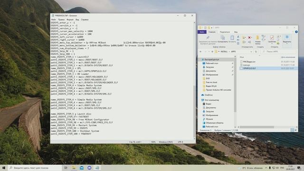Image resolution: width=304 pixels, height=171 pixels.
Task: Click the Свойства properties icon
Action: [x=272, y=38]
